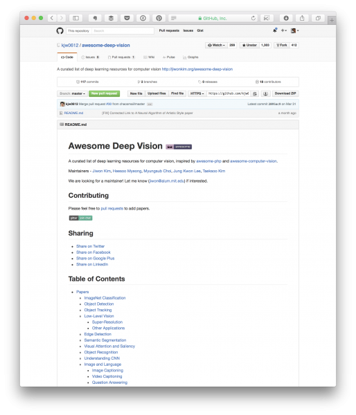This screenshot has width=356, height=415.
Task: Open README.md file in file list
Action: click(73, 113)
